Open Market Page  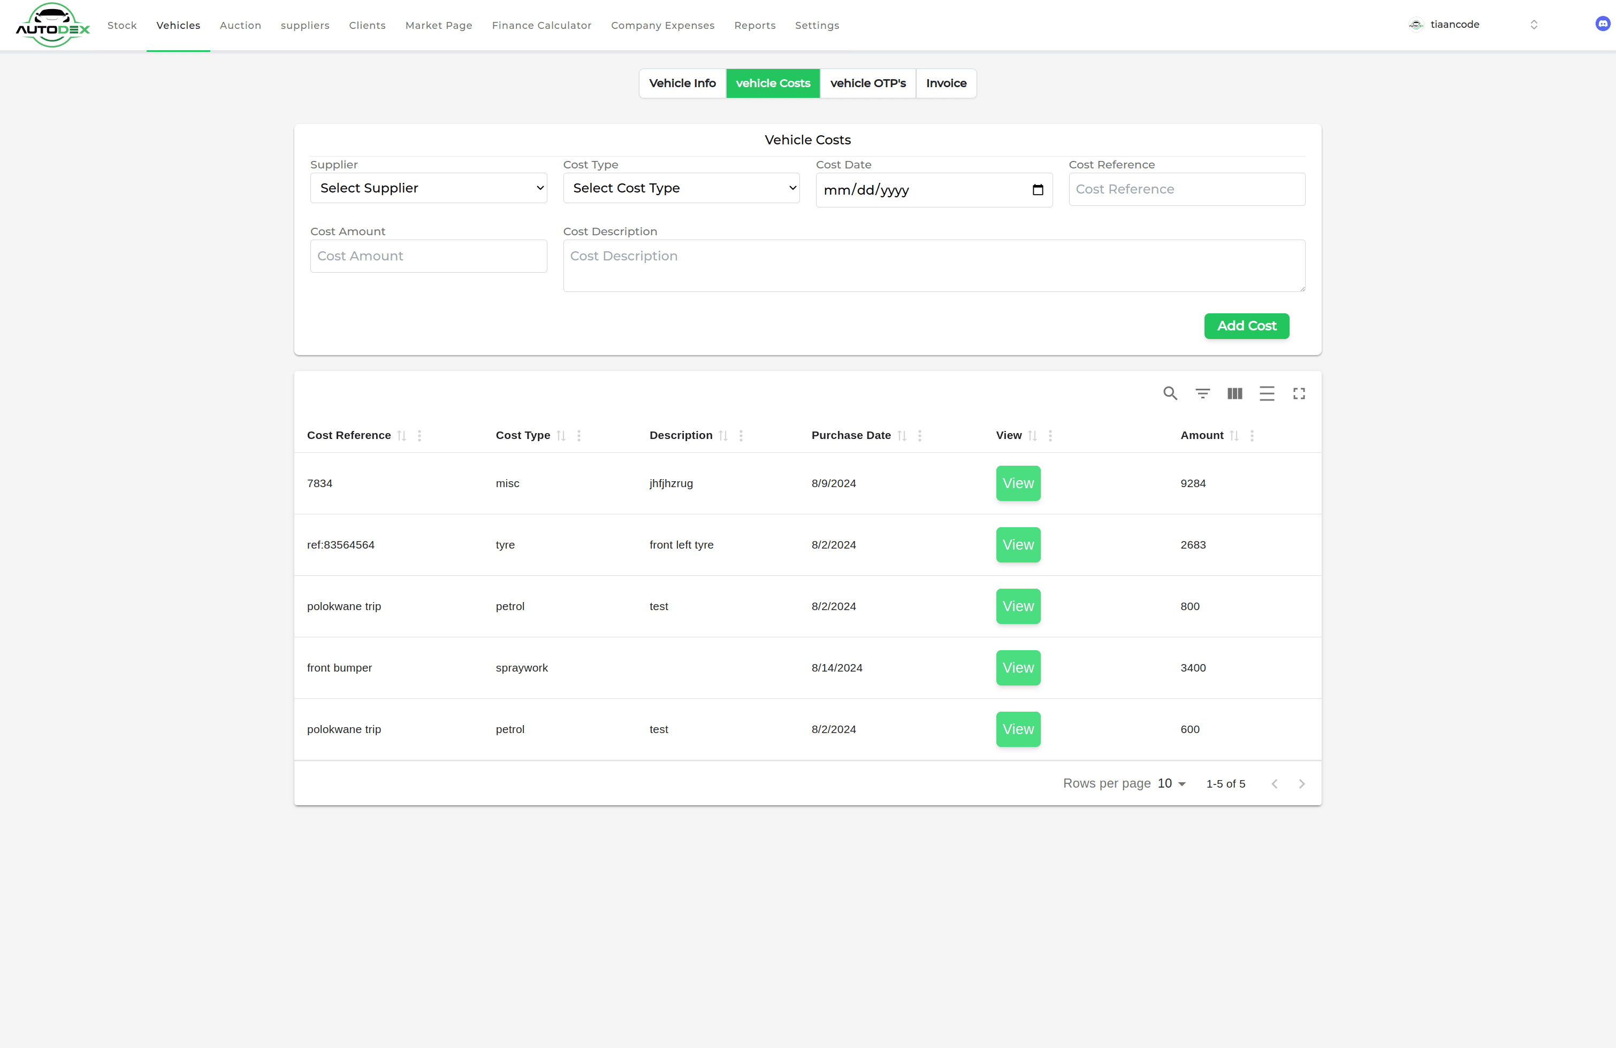pos(439,25)
